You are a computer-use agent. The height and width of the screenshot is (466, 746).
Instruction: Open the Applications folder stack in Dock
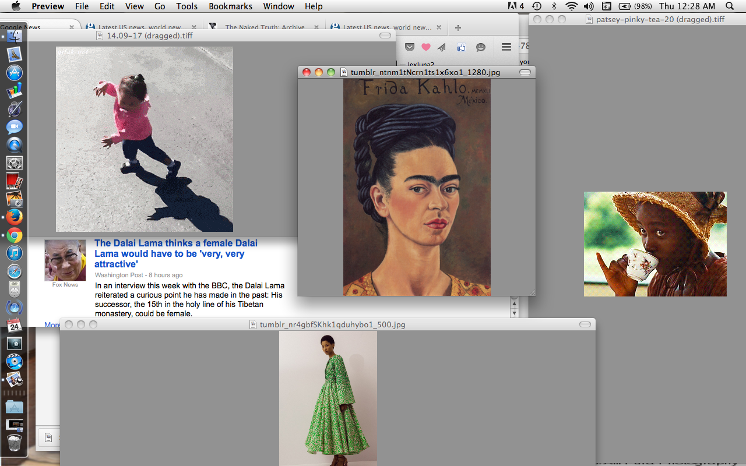[15, 406]
